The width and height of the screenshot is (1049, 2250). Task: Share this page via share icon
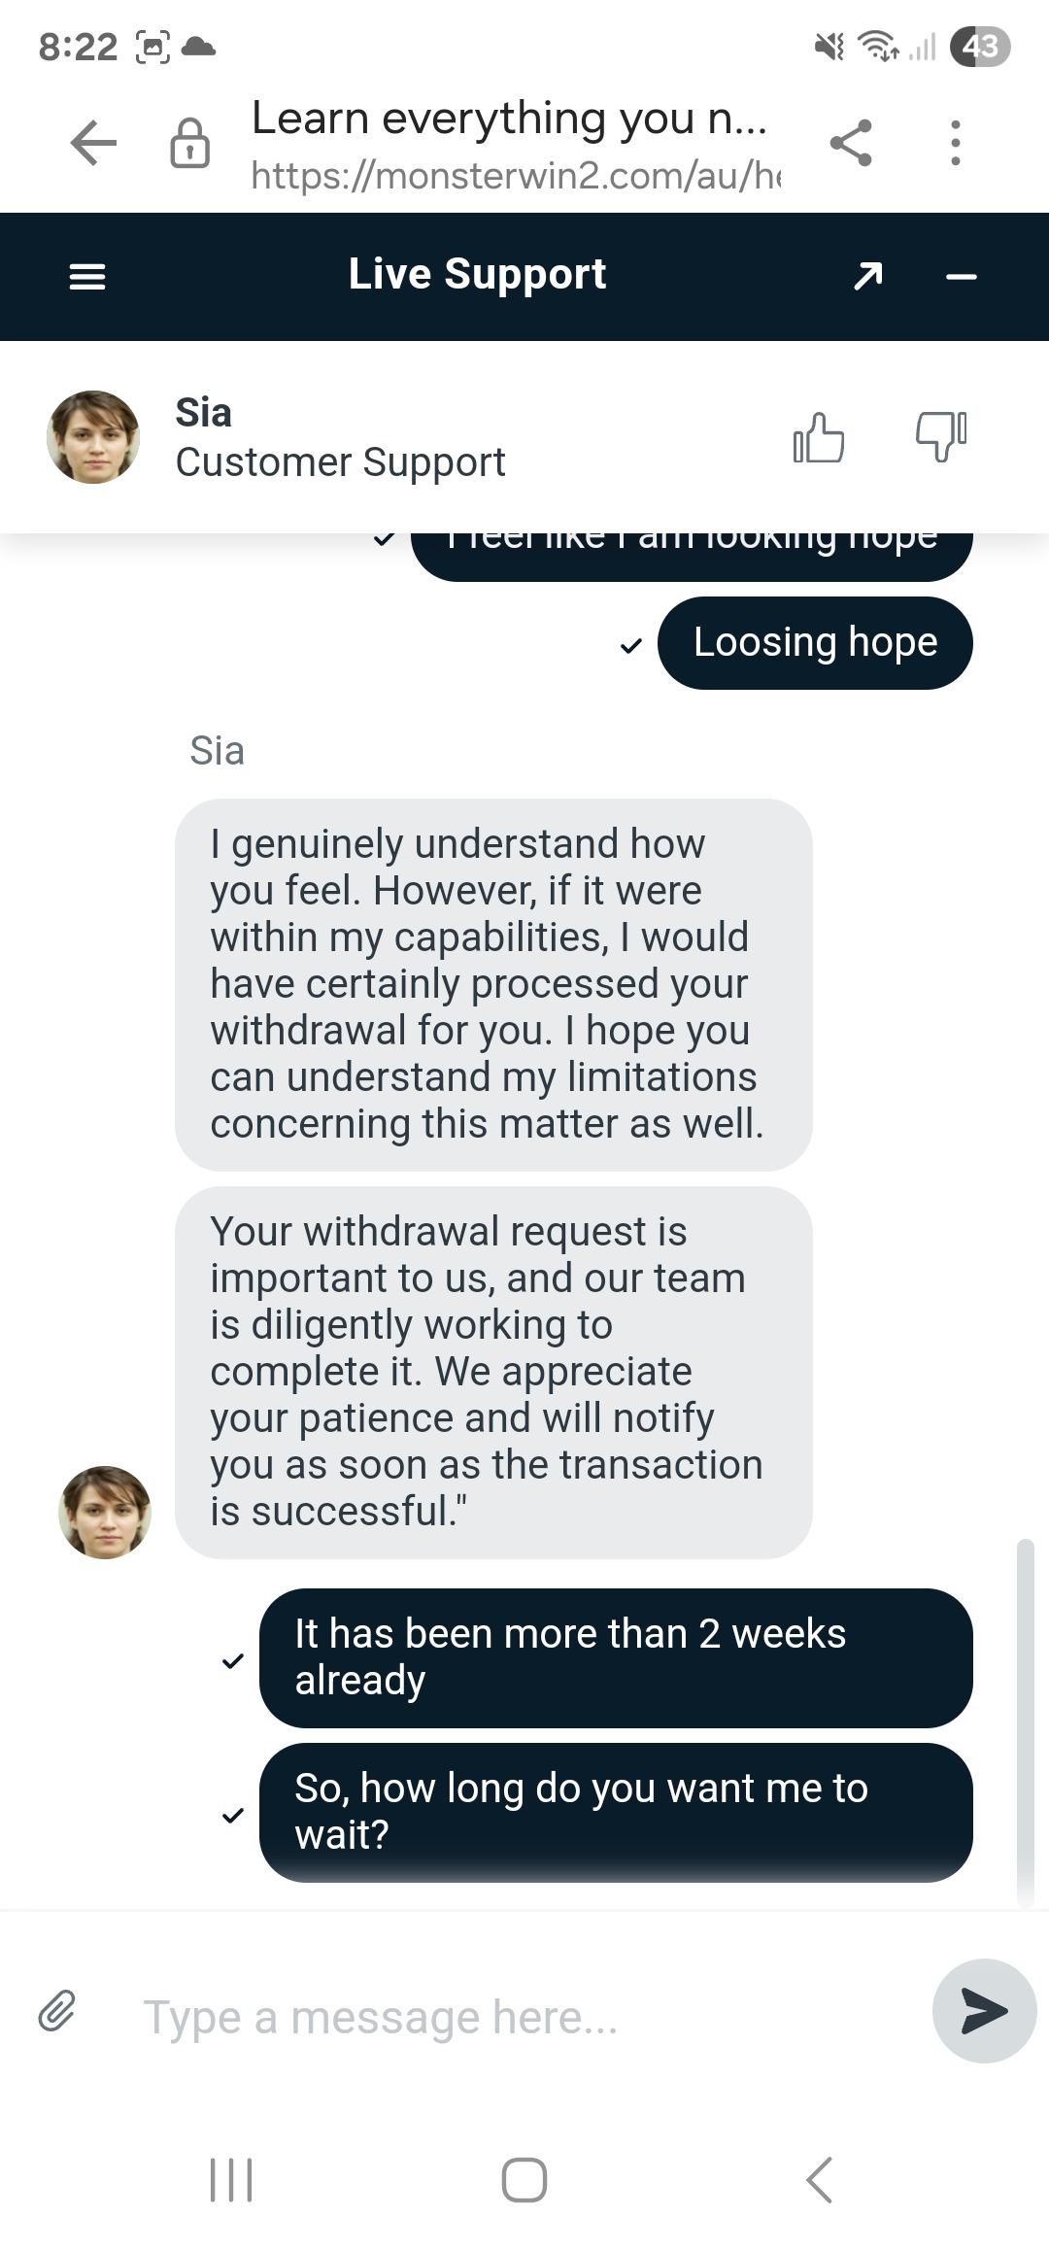pos(851,144)
